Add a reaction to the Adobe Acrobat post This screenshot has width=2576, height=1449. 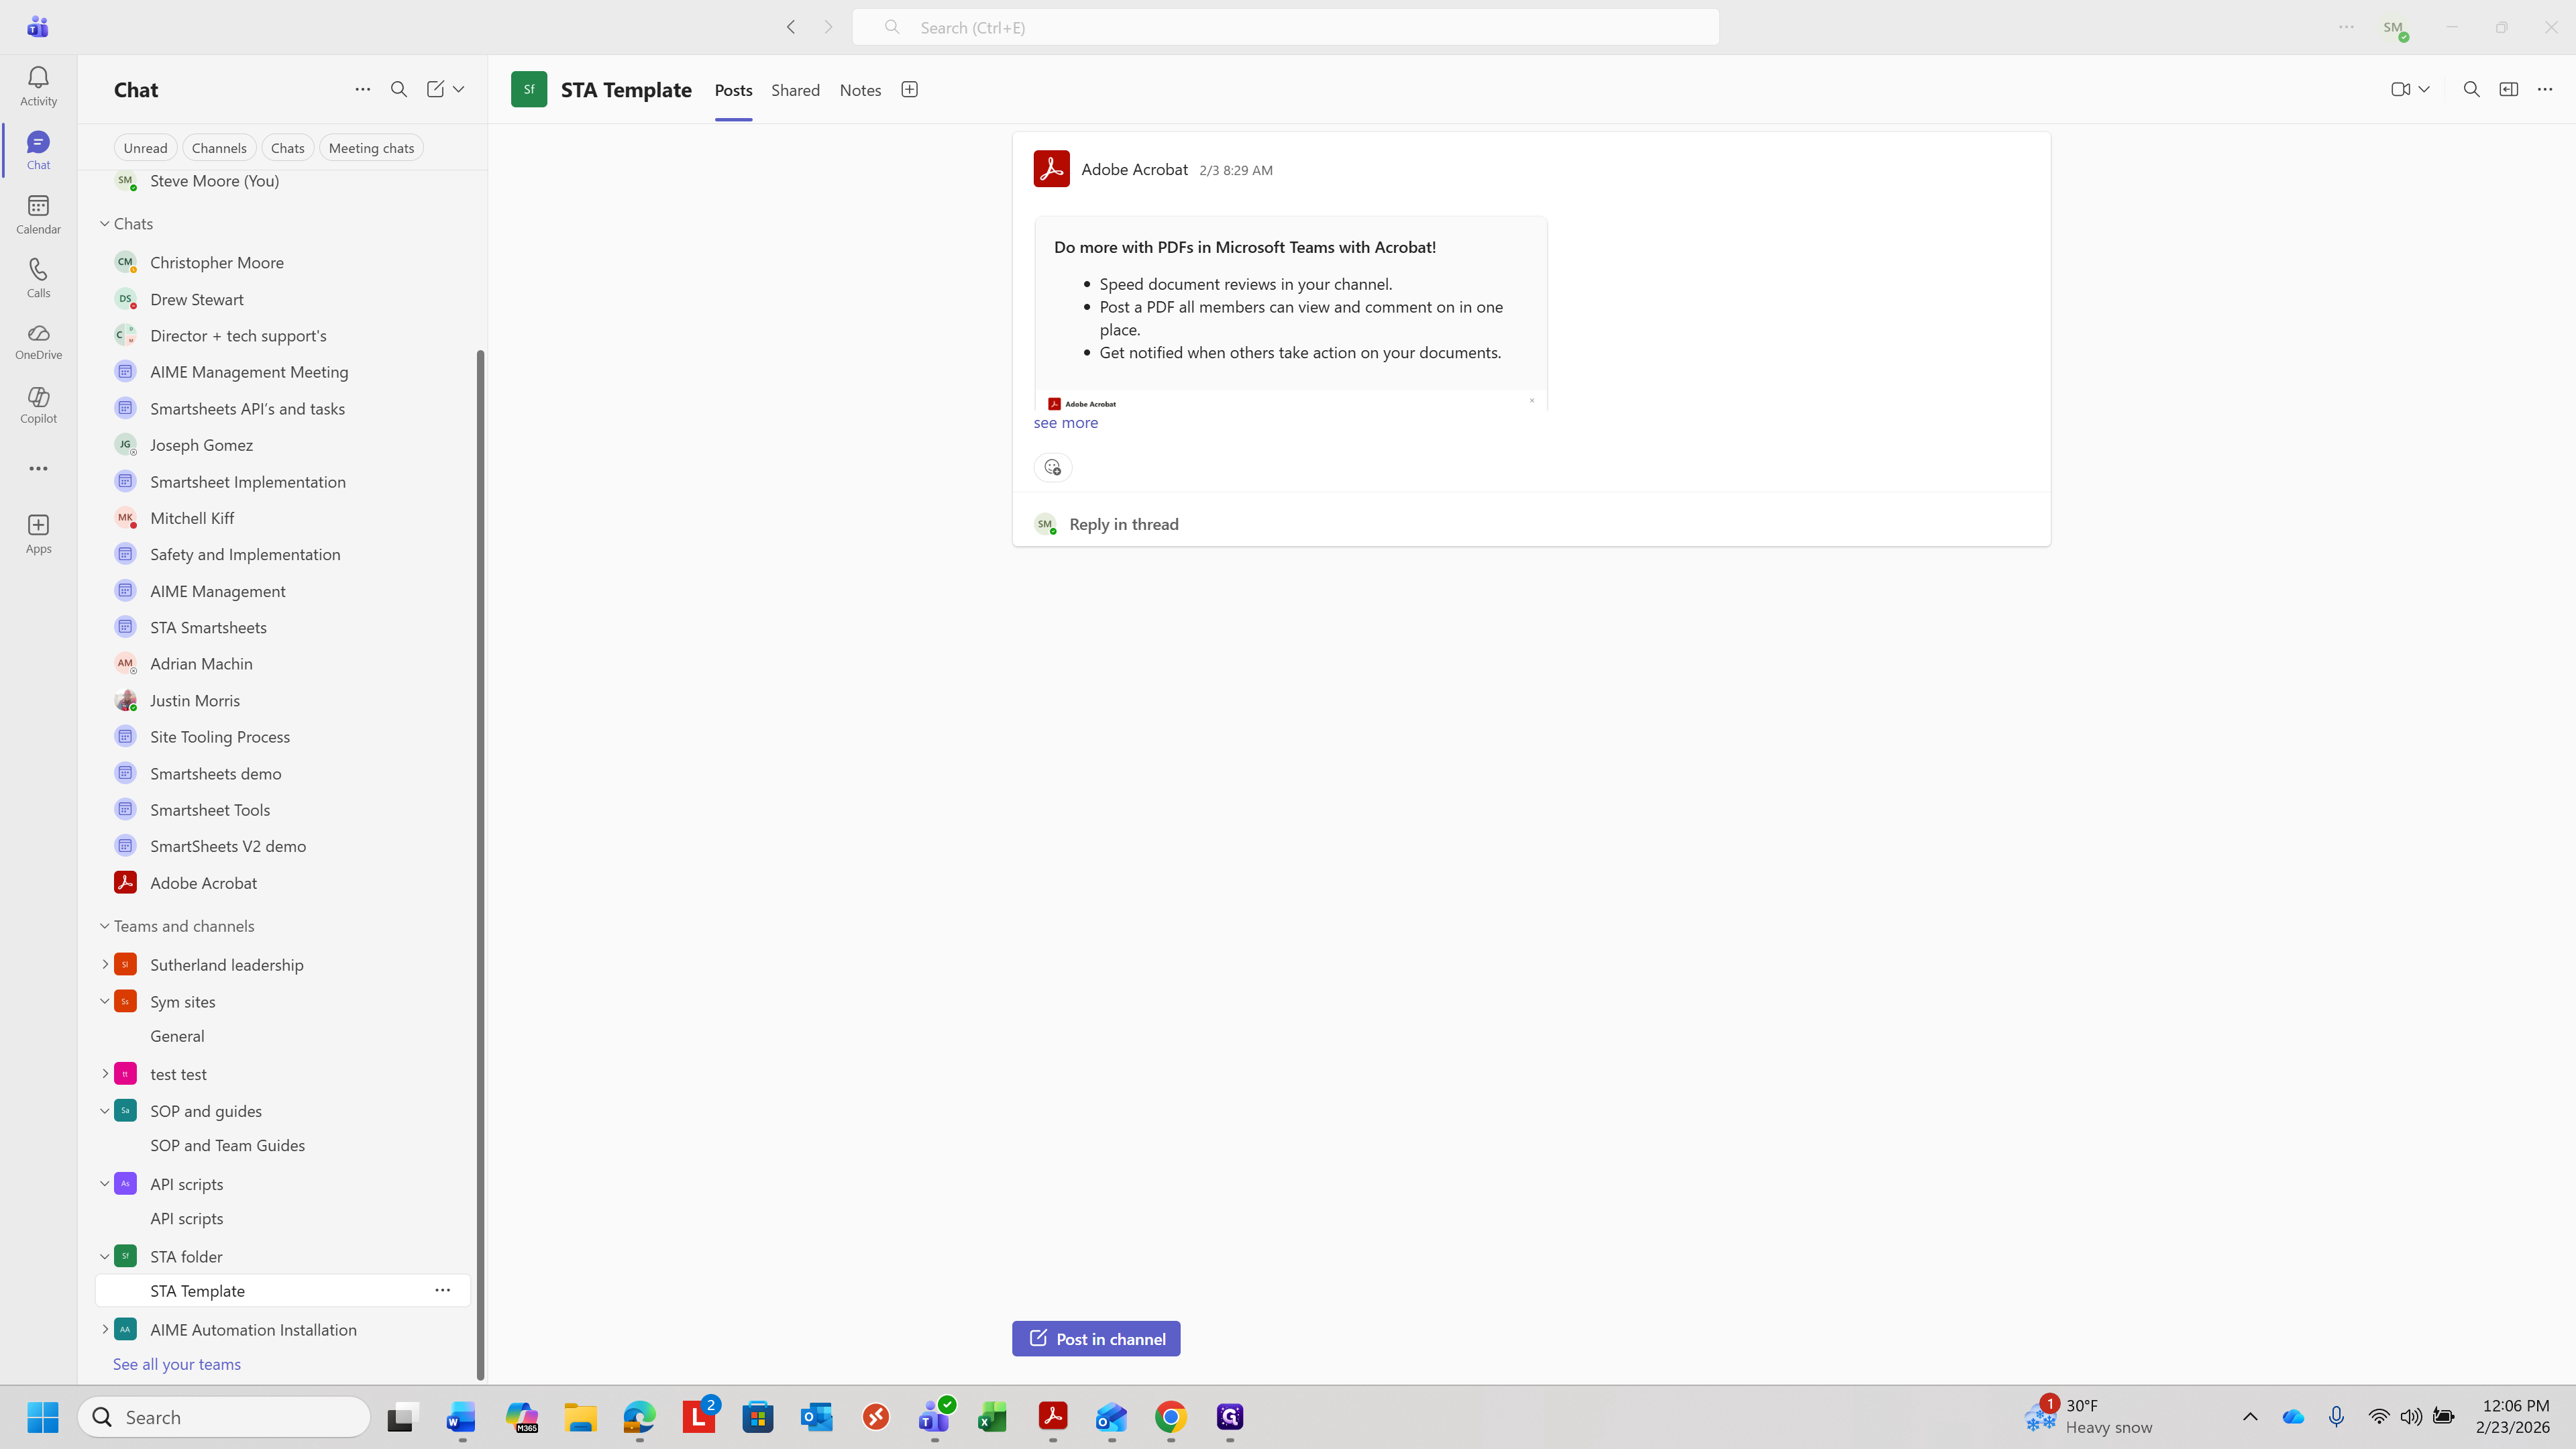point(1052,467)
